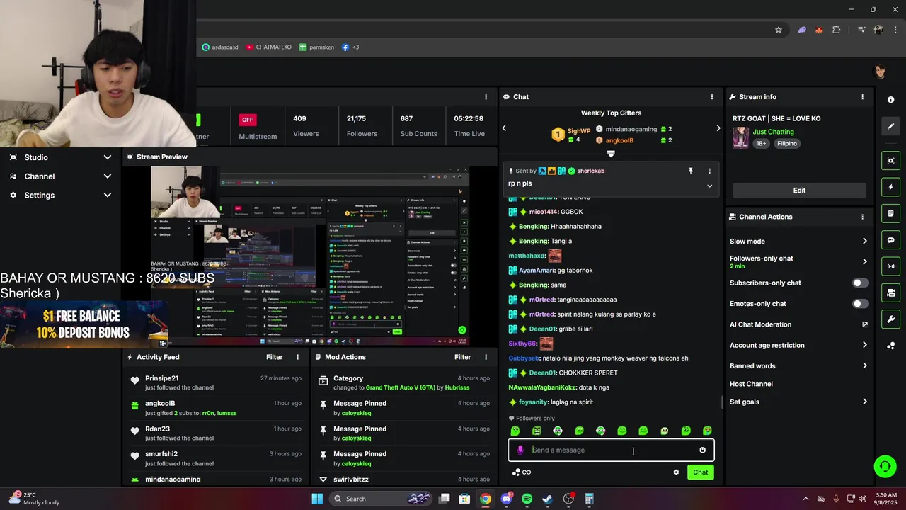
Task: Open the user profile avatar at top right
Action: [x=881, y=71]
